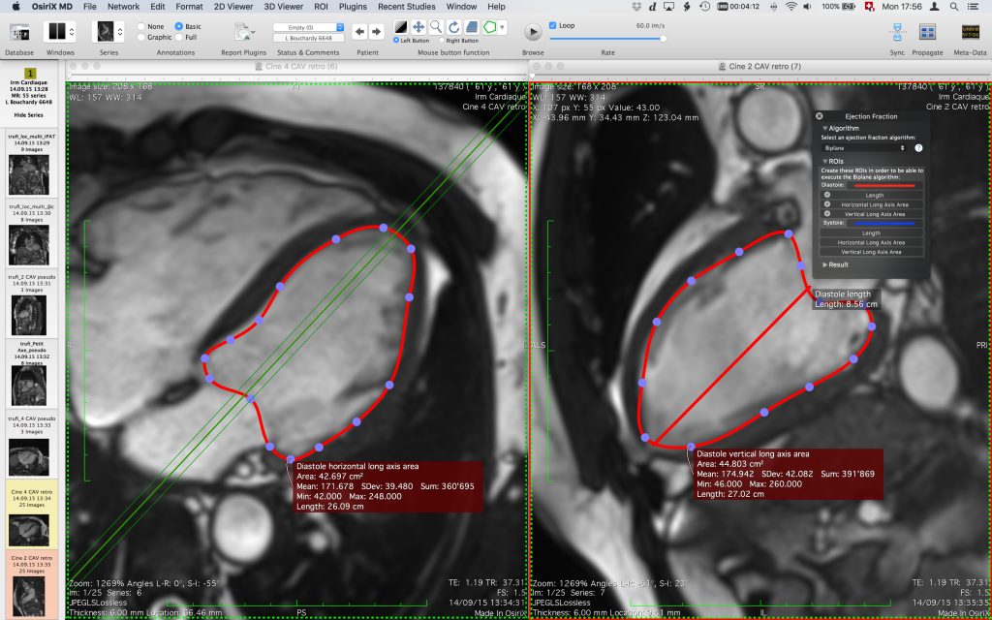Select the polygon ROI mouse function icon
Viewport: 992px width, 620px height.
[x=491, y=28]
